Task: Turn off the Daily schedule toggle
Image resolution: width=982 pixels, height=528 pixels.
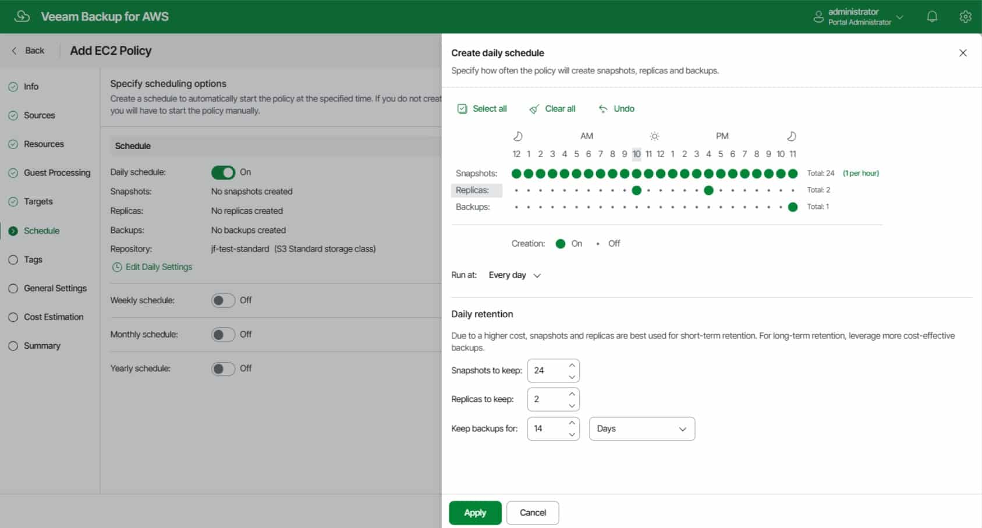Action: point(223,172)
